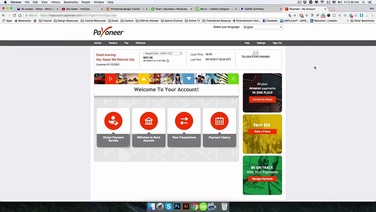Viewport: 376px width, 212px height.
Task: Open the Bookmarks menu in menu bar
Action: [x=71, y=2]
